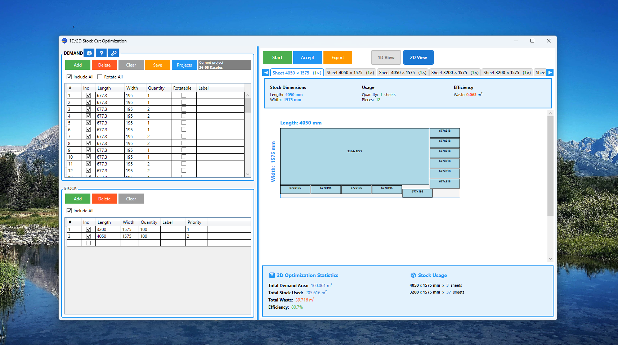Uncheck the Inc checkbox for demand row 1

coord(88,95)
